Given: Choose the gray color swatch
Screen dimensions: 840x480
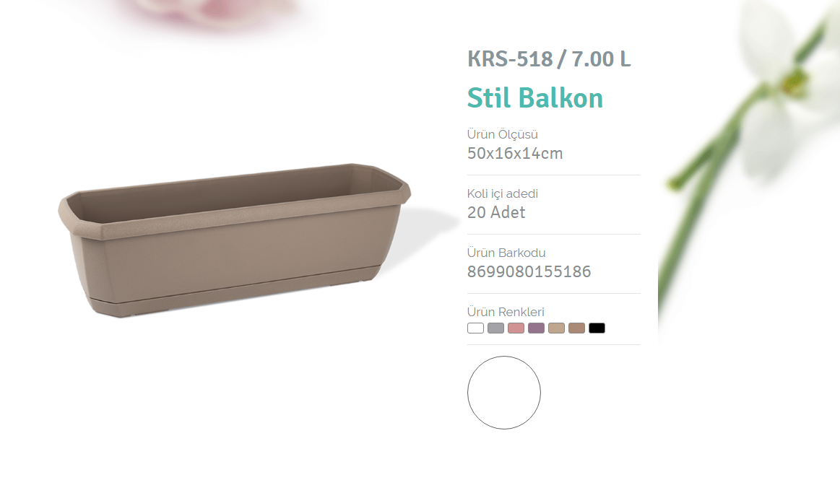Looking at the screenshot, I should click(495, 328).
